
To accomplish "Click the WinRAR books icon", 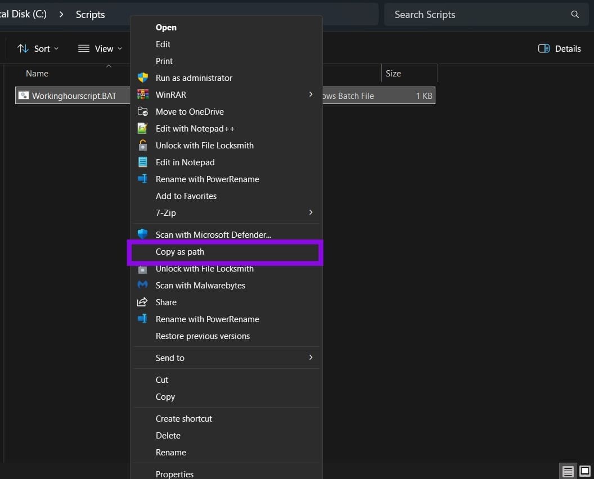I will [x=143, y=94].
